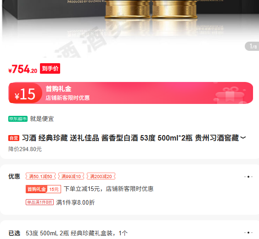This screenshot has height=239, width=259.
Task: Open more options in 已选 row
Action: click(x=248, y=233)
